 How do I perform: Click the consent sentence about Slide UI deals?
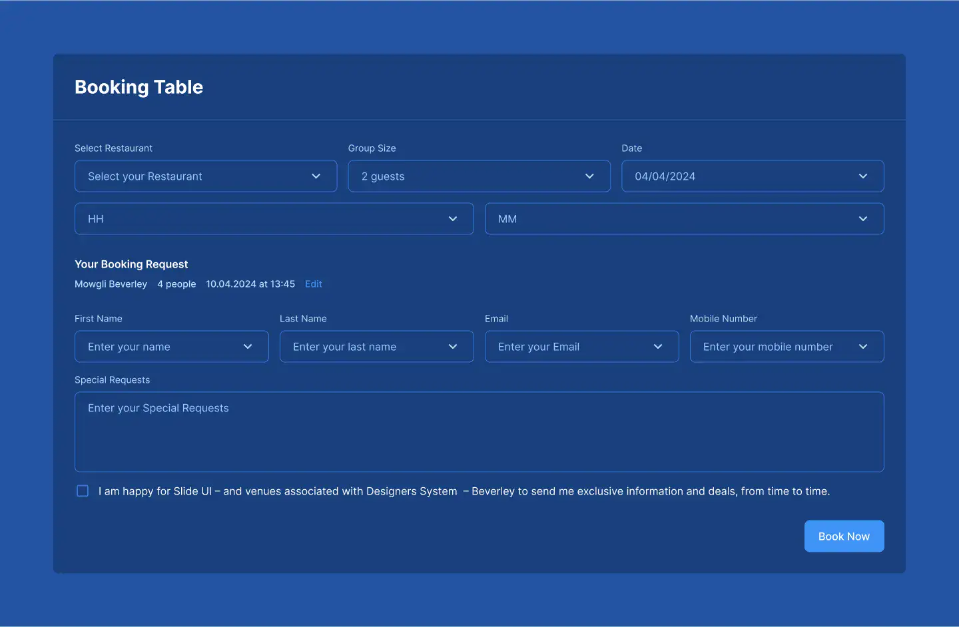click(x=464, y=491)
